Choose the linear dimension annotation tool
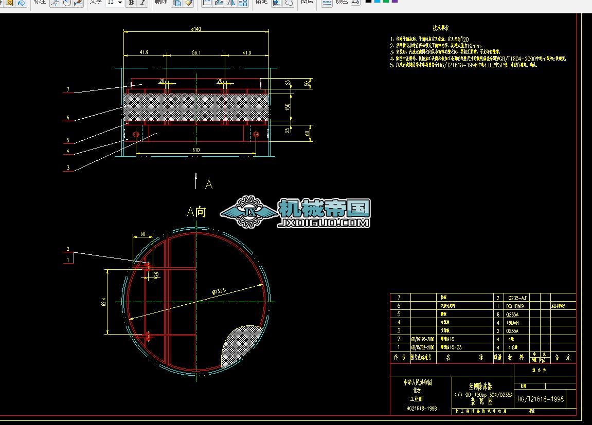Image resolution: width=592 pixels, height=425 pixels. coord(78,2)
